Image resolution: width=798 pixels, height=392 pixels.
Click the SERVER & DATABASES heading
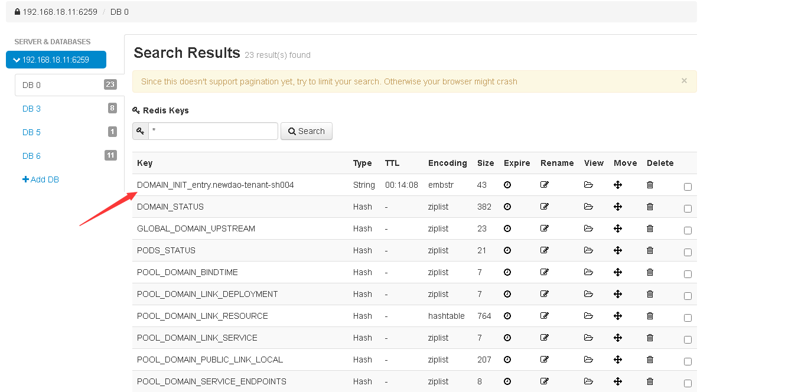point(53,42)
